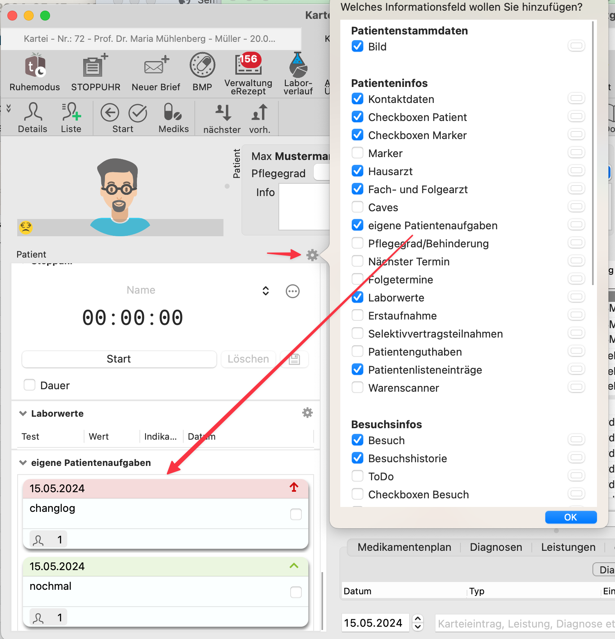Show patient Details
This screenshot has height=639, width=615.
[x=33, y=118]
